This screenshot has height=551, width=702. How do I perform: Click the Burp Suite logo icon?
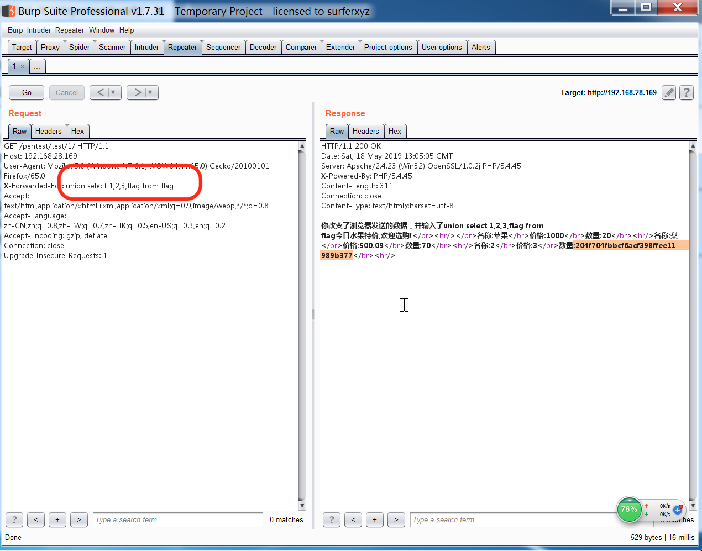[9, 11]
